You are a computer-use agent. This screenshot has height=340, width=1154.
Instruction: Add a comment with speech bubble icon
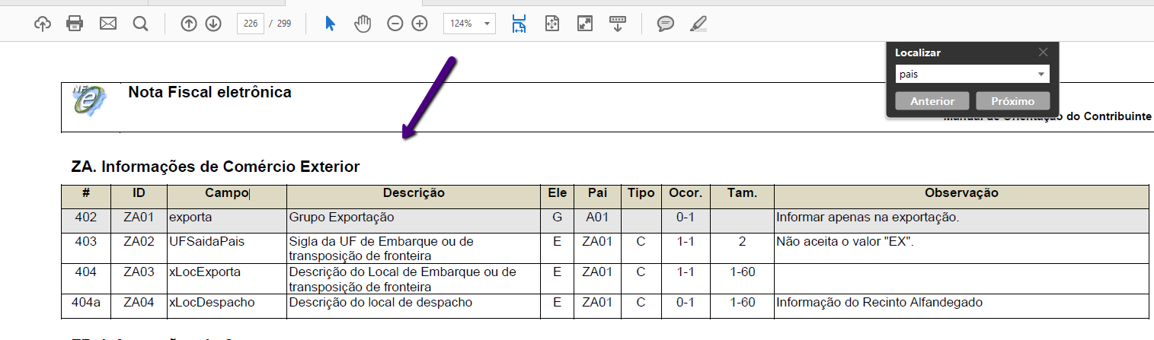pyautogui.click(x=666, y=24)
